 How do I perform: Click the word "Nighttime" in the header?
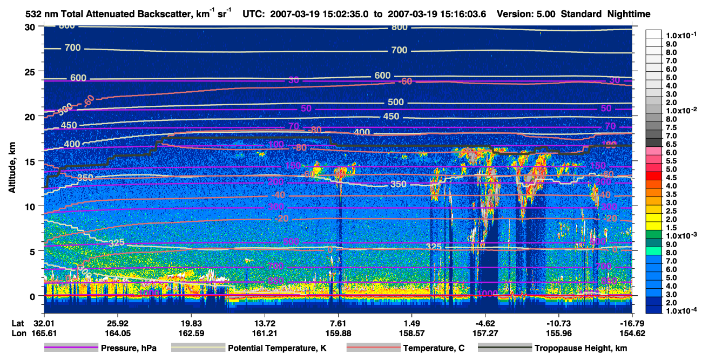pyautogui.click(x=629, y=15)
